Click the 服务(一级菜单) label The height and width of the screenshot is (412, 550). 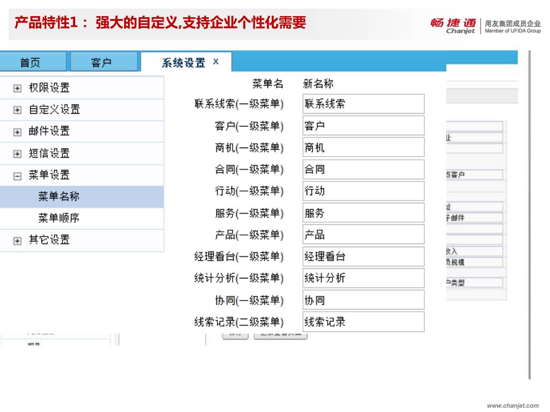point(249,213)
